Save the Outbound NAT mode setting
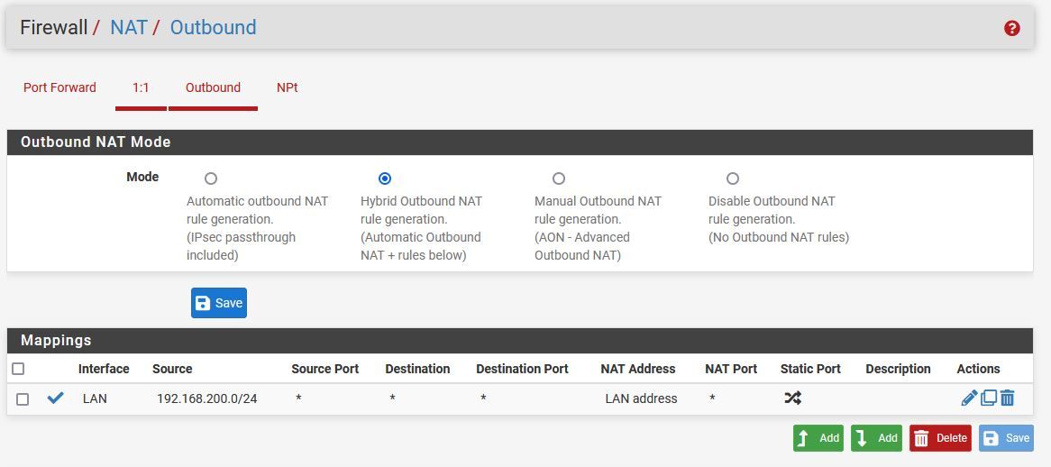 218,303
